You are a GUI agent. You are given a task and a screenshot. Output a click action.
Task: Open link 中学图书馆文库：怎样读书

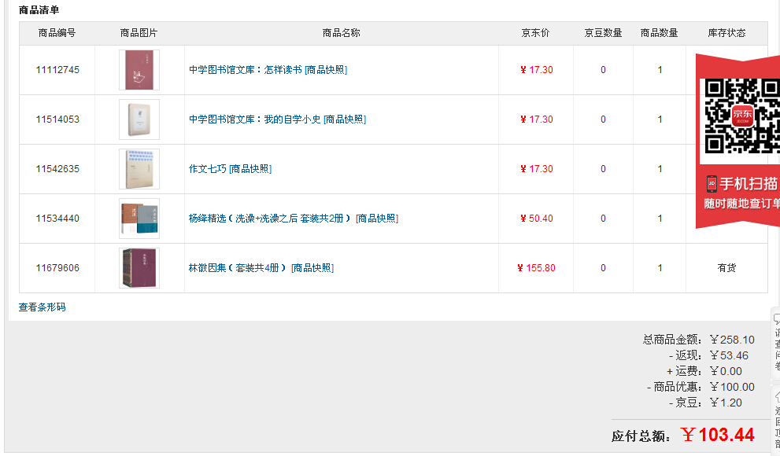(246, 70)
